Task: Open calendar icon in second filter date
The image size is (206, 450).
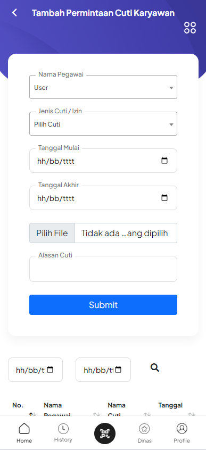Action: pyautogui.click(x=118, y=370)
